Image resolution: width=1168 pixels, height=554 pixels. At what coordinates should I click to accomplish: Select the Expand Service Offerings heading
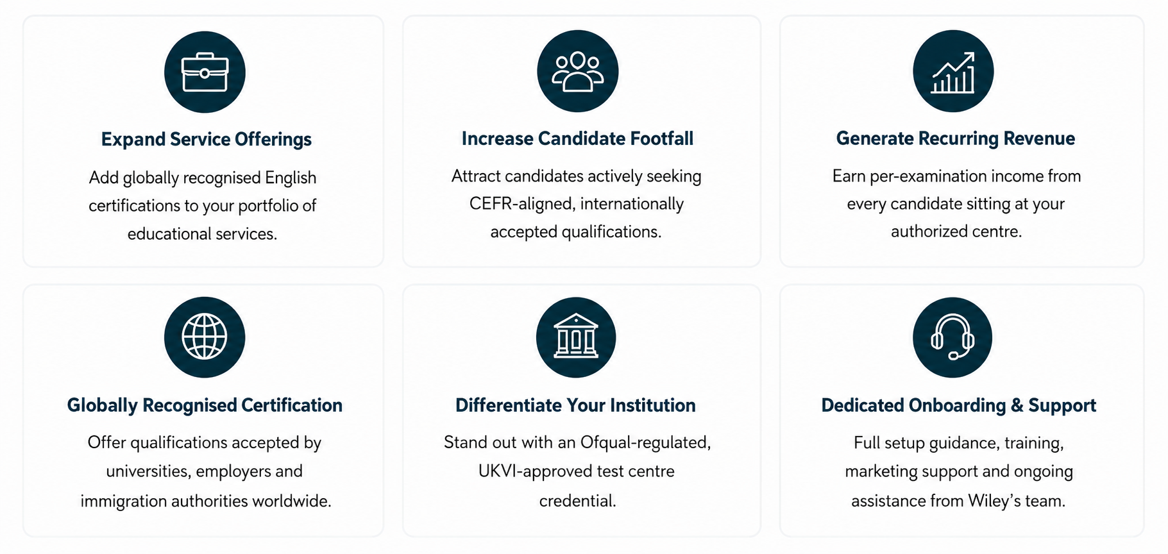tap(206, 140)
